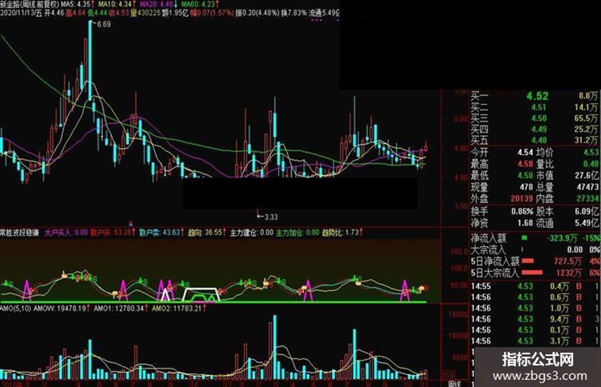Viewport: 601px width, 387px height.
Task: Click the 150.0 indicator axis label
Action: [459, 252]
